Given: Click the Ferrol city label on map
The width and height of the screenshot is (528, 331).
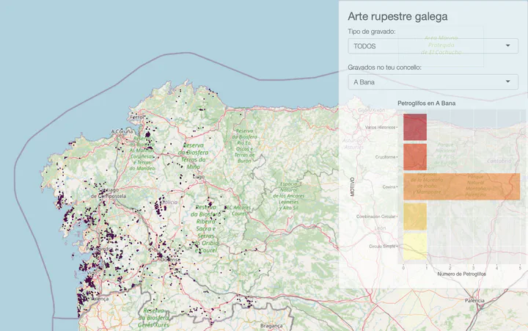Looking at the screenshot, I should (136, 117).
